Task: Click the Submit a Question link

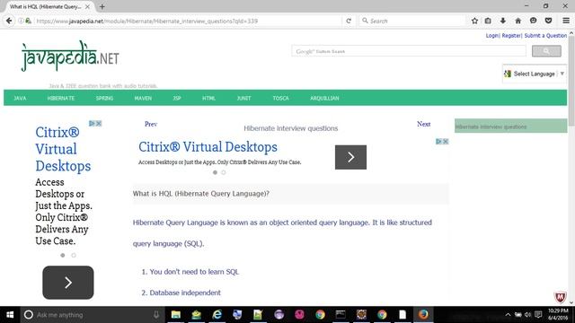Action: 545,36
